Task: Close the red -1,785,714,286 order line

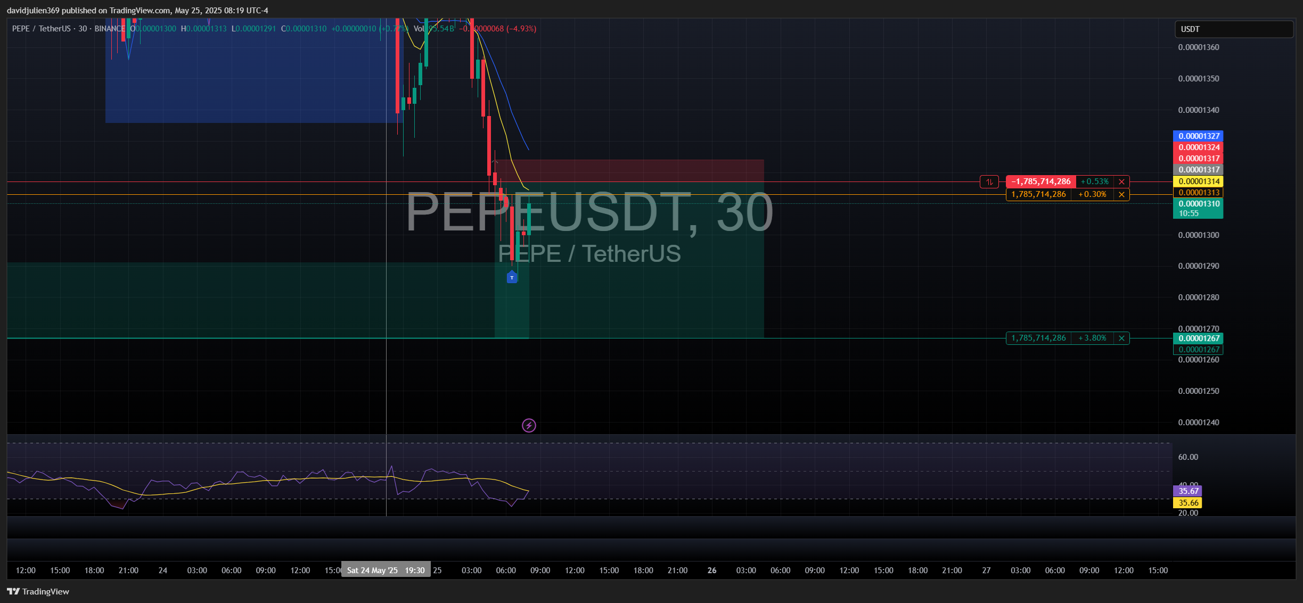Action: point(1121,182)
